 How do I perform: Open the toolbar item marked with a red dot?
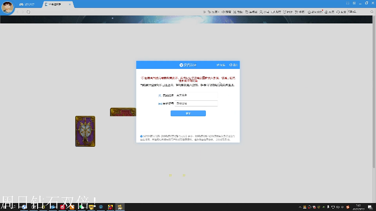pyautogui.click(x=315, y=12)
